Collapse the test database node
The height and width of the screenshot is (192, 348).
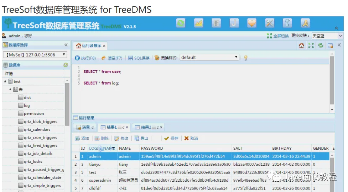click(5, 81)
